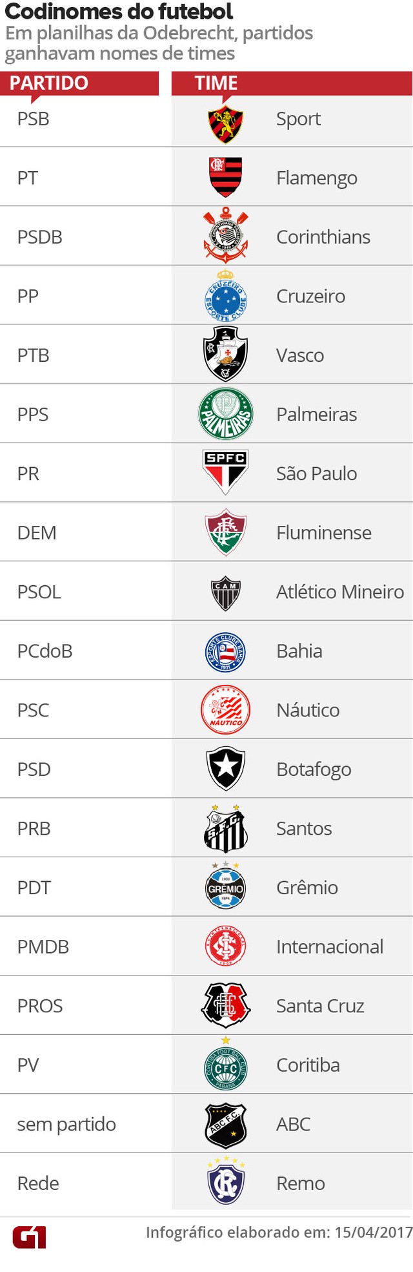Screen dimensions: 413x1272
Task: Click the G1 logo
Action: 29,1237
